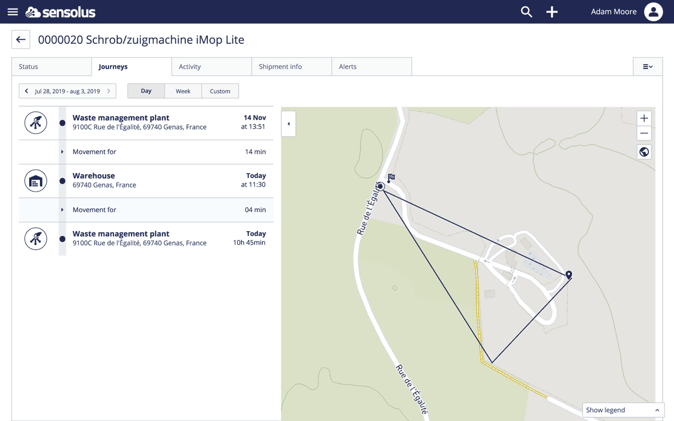Screen dimensions: 674x421
Task: Open the search magnifier icon
Action: tap(526, 12)
